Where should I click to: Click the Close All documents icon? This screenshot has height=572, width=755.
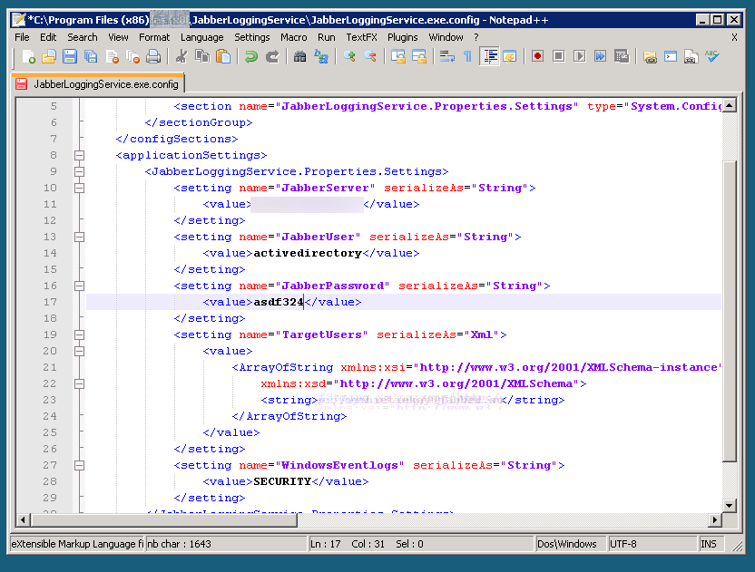pos(132,57)
